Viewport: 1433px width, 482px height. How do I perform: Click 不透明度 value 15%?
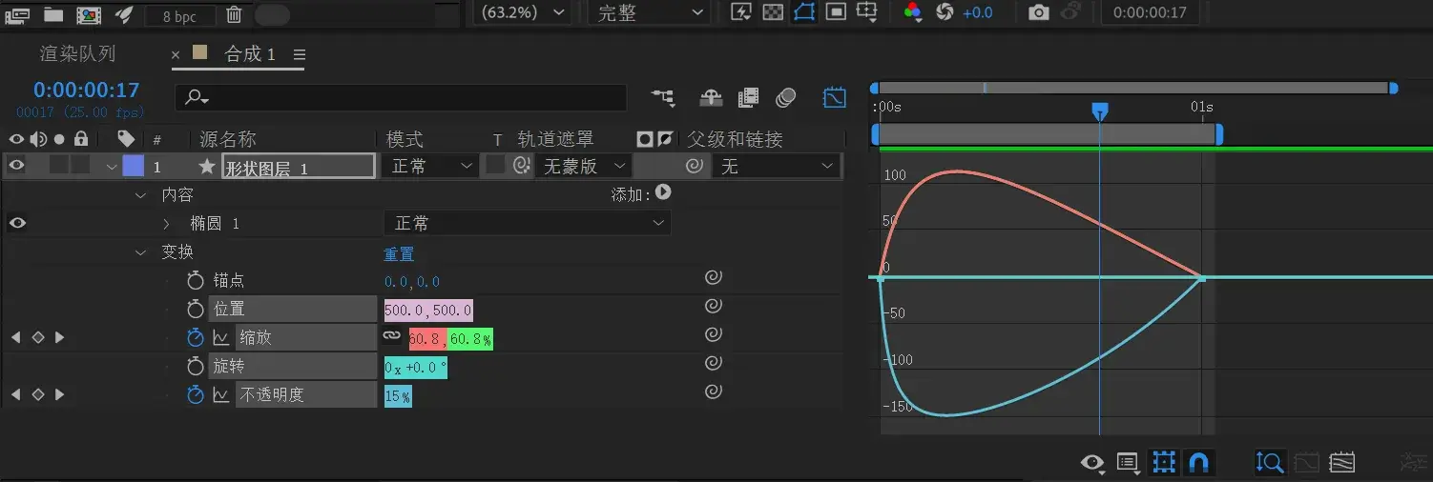(398, 396)
